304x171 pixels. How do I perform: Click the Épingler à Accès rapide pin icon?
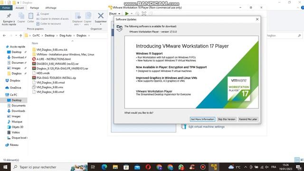9,16
